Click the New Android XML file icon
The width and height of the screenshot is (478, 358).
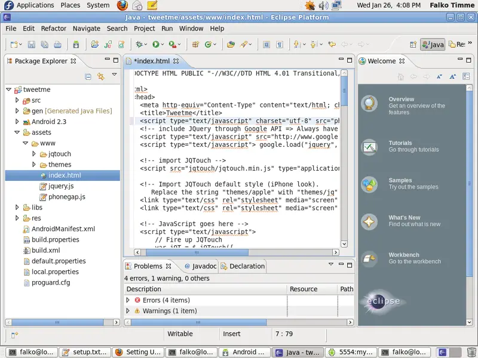(121, 44)
